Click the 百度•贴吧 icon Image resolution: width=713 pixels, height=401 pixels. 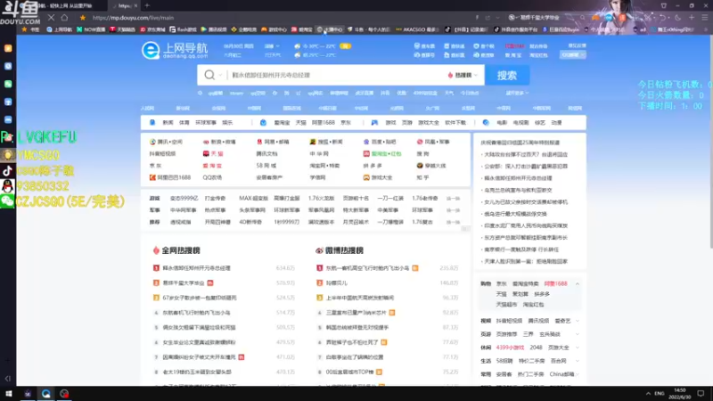coord(366,142)
